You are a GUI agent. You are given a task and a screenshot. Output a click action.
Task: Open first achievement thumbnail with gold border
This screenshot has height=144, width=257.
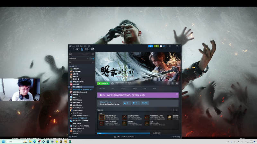coord(102,117)
